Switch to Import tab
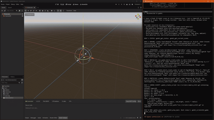Viewport: 214px width, 120px height. (x=10, y=7)
